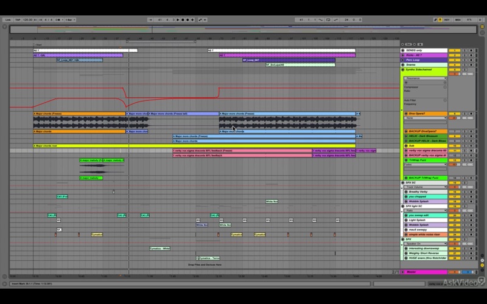
Task: Unfold the Master track
Action: (403, 272)
